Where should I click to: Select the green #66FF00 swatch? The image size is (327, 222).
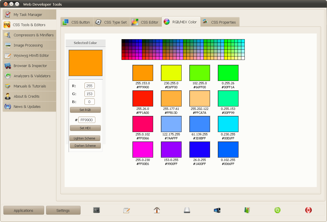point(200,73)
